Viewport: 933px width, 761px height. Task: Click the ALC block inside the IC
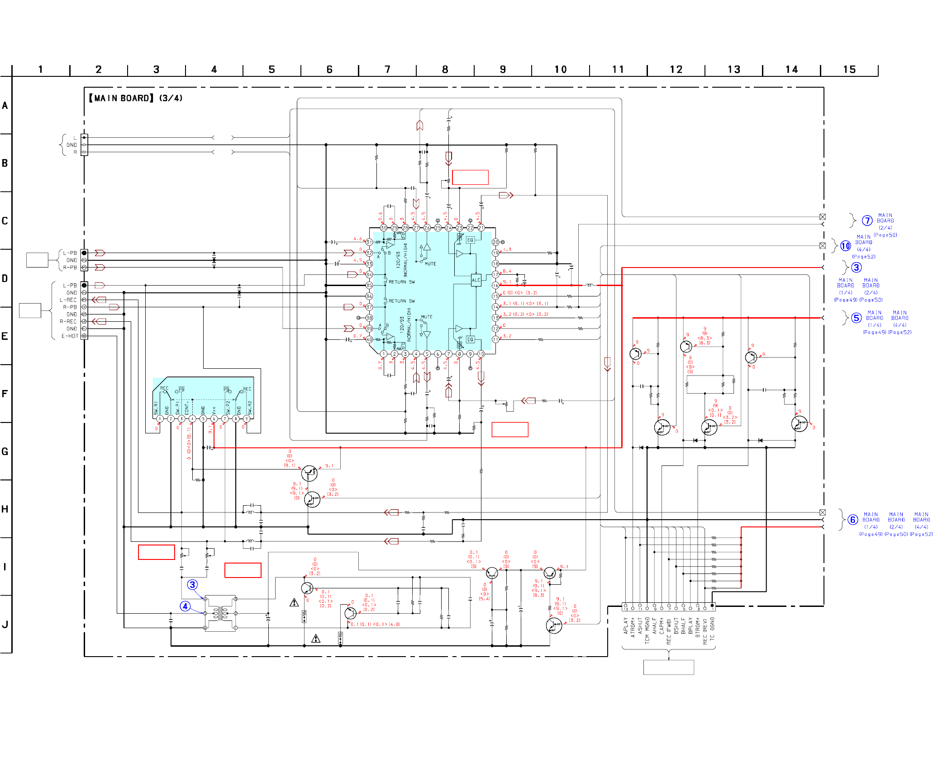476,280
